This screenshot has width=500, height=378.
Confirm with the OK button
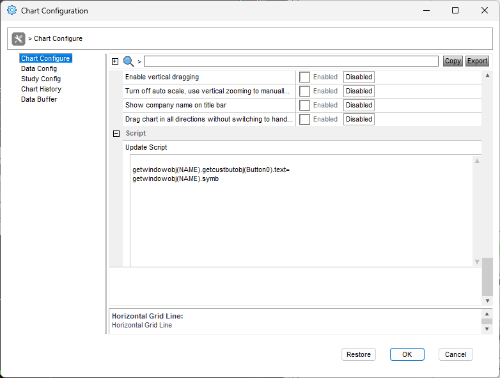(407, 354)
